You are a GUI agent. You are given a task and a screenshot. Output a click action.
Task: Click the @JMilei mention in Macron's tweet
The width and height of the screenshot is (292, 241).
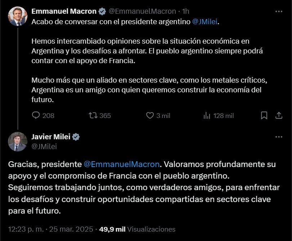point(205,22)
